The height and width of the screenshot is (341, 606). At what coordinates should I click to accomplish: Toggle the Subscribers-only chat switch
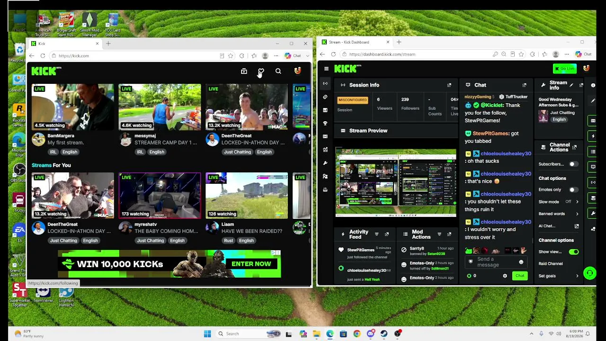tap(573, 164)
